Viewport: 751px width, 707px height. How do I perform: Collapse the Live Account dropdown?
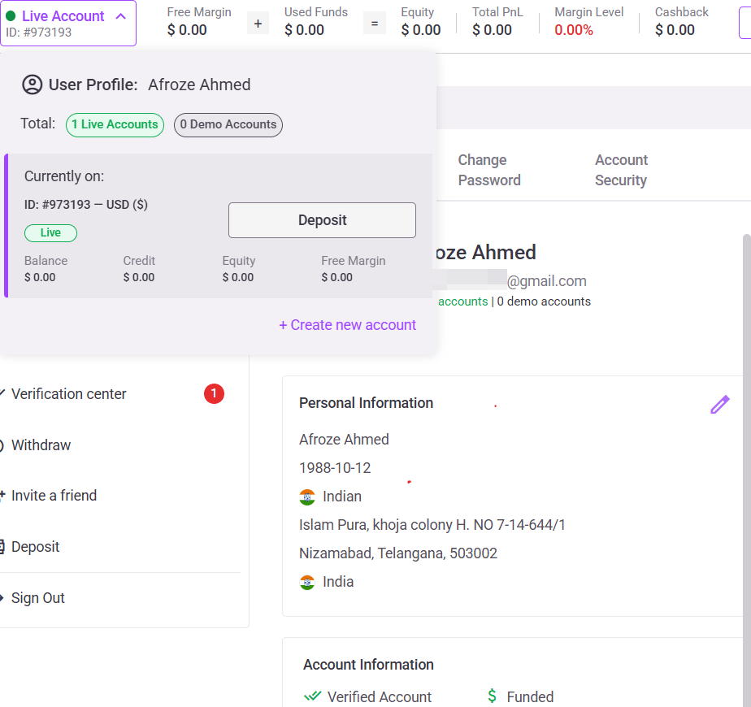68,23
